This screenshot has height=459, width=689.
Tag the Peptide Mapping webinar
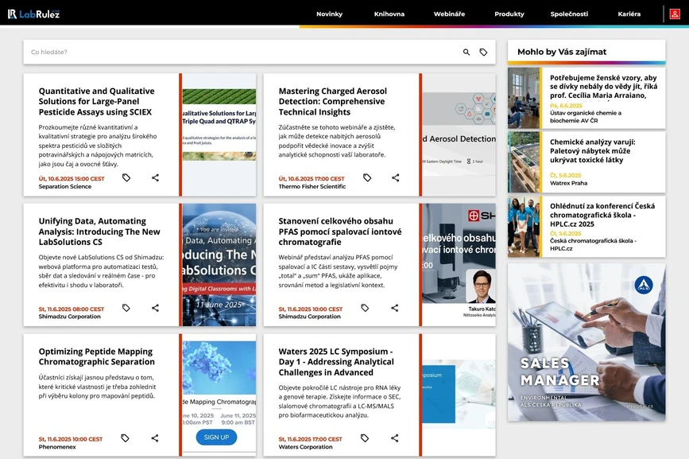tap(126, 438)
